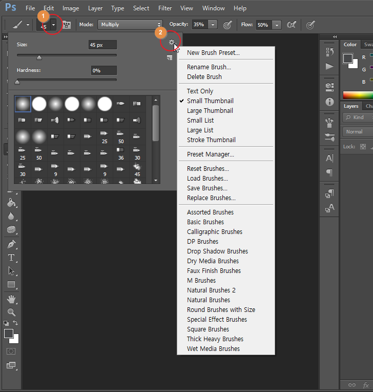This screenshot has width=373, height=392.
Task: Open Brush Presets panel from dock
Action: click(x=330, y=137)
